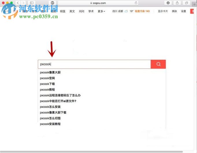Toggle Safari's sidebar button
This screenshot has height=153, width=197.
click(32, 3)
